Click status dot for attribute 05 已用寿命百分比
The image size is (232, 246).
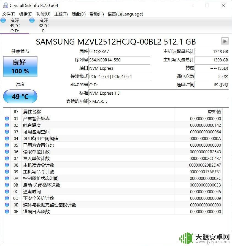7,145
